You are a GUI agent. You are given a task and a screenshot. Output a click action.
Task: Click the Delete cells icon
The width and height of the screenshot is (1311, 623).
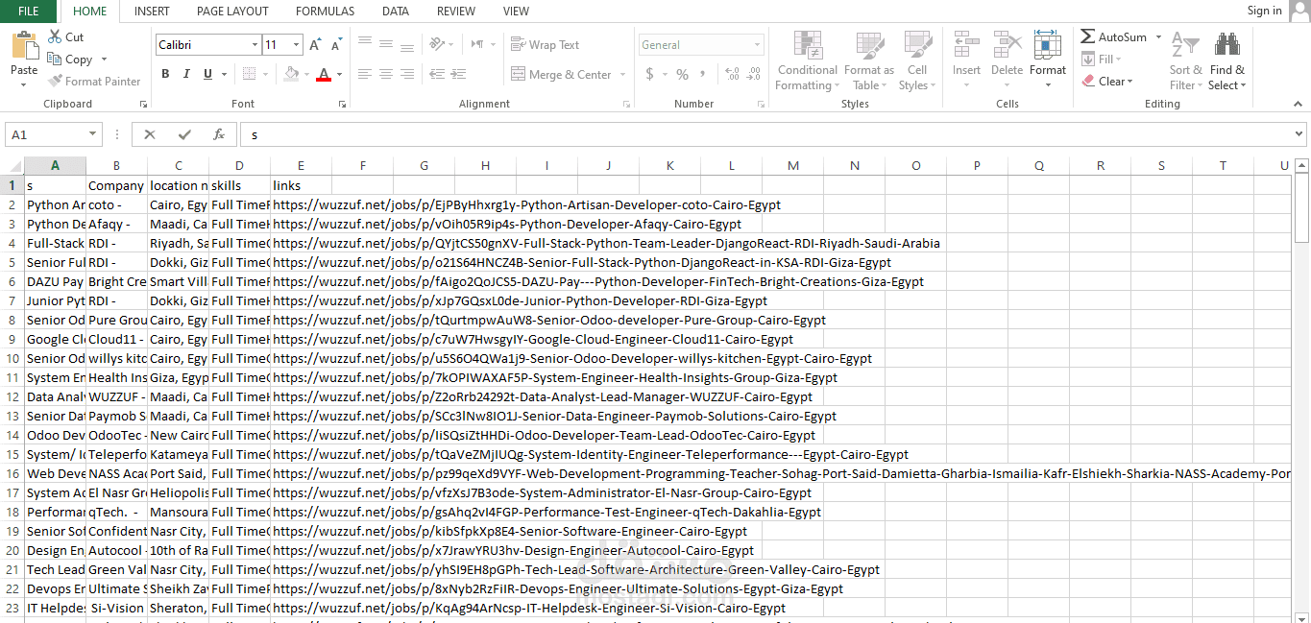click(1007, 45)
